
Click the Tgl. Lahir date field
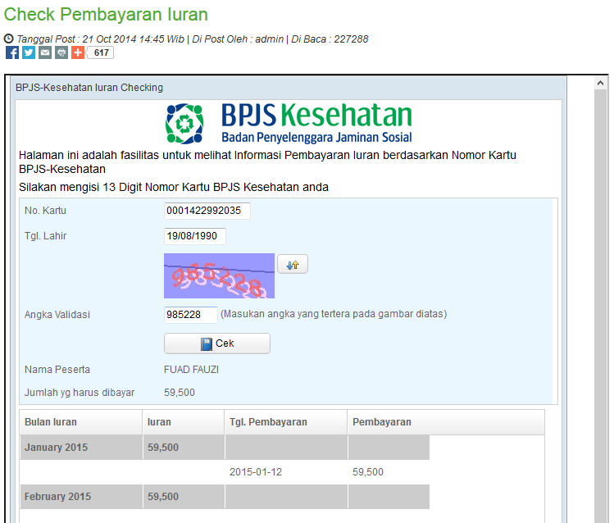(x=194, y=236)
